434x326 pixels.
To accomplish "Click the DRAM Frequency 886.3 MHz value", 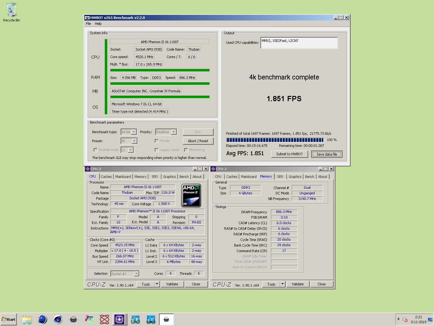I will coord(284,212).
